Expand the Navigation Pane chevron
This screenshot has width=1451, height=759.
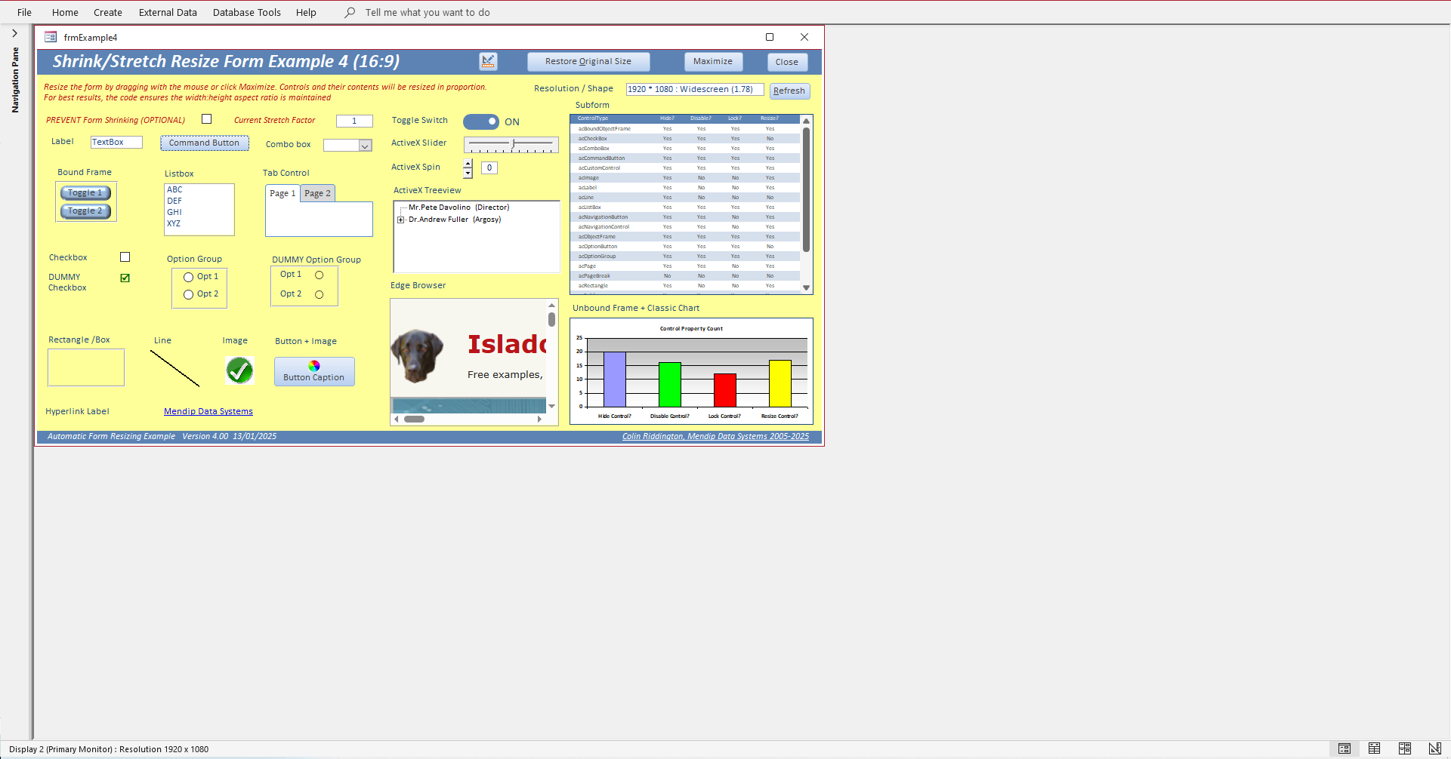tap(14, 33)
